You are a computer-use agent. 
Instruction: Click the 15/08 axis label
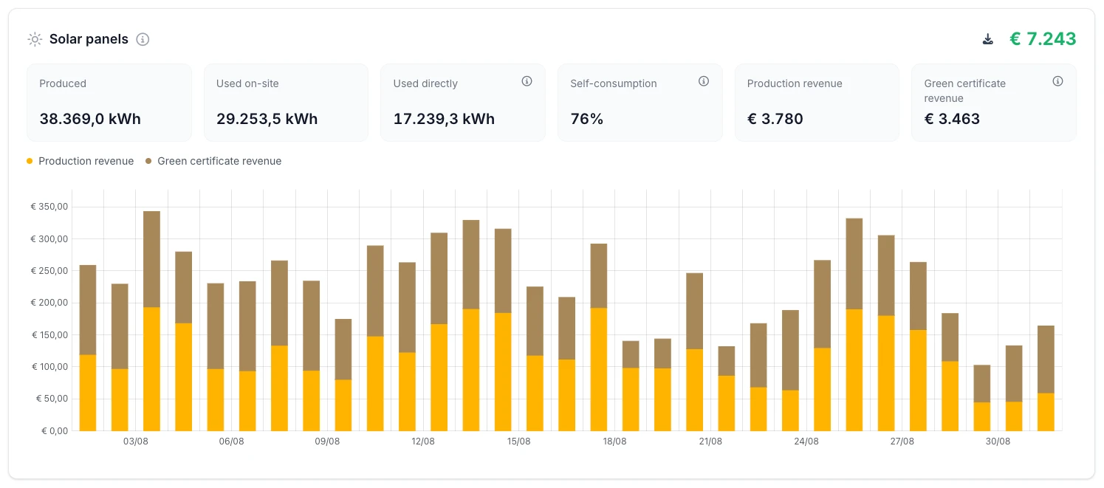tap(518, 441)
